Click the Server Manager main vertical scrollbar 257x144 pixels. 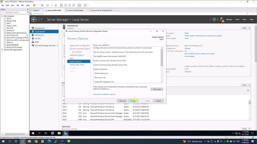[255, 44]
